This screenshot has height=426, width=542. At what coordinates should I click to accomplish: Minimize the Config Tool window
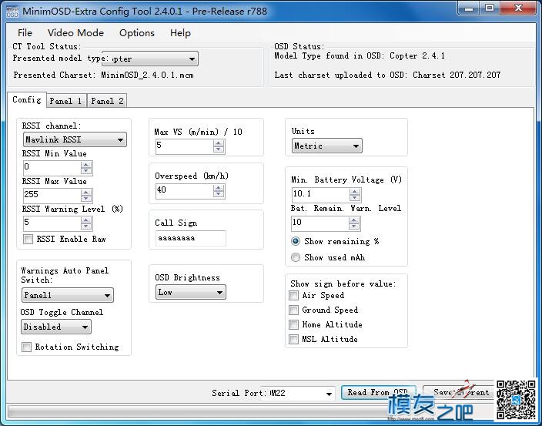pyautogui.click(x=470, y=8)
